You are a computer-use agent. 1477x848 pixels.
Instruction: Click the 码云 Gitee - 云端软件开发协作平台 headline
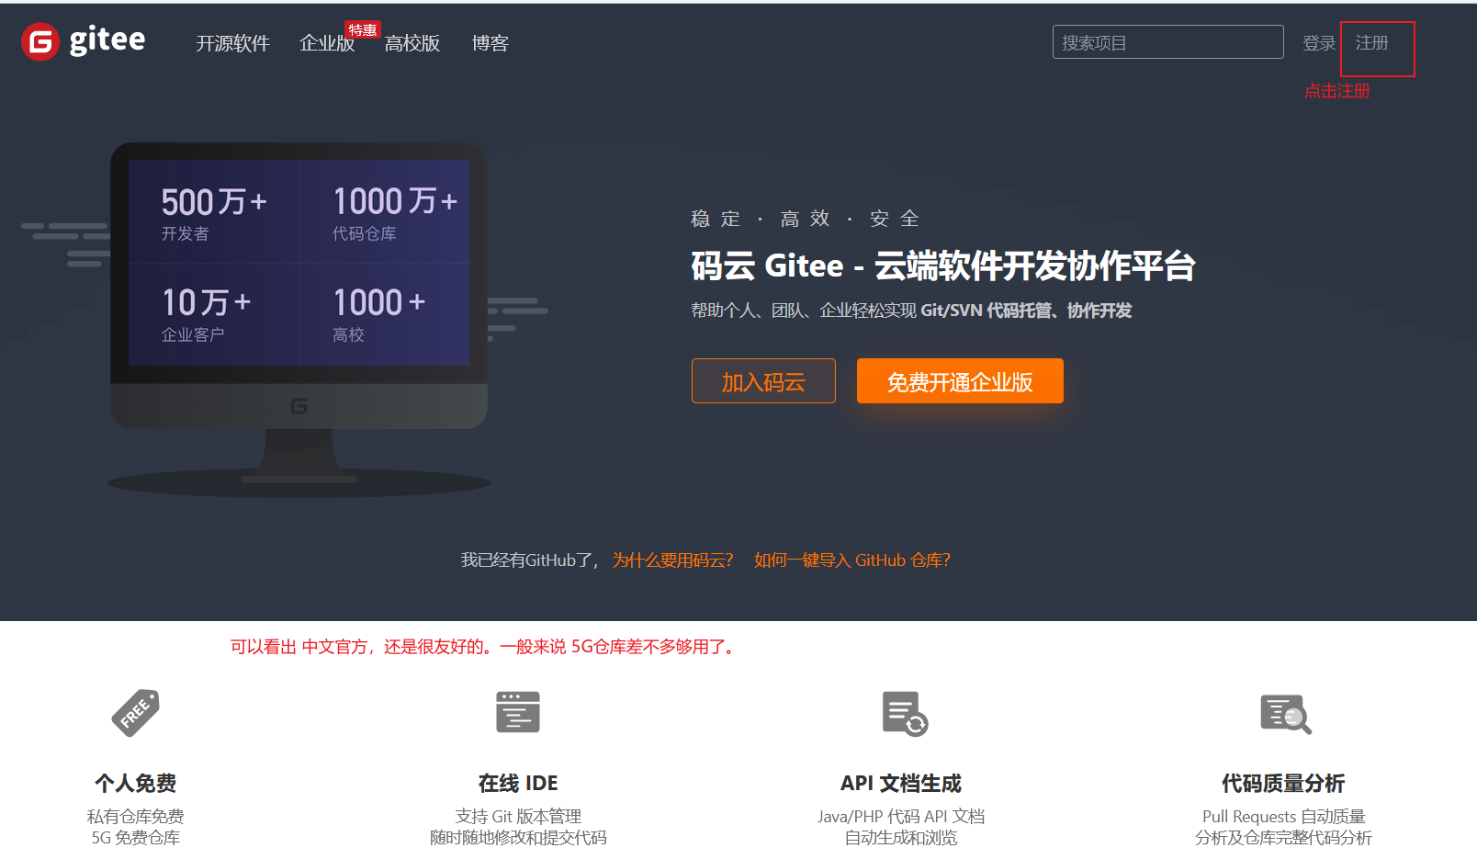pyautogui.click(x=943, y=266)
